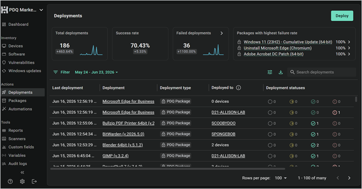This screenshot has height=189, width=362.
Task: Expand chevron for Windows 11 Cumulative Update row
Action: 349,42
